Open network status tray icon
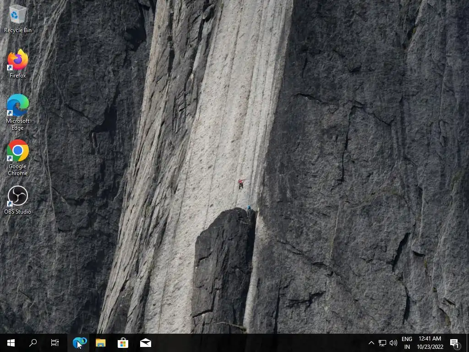The width and height of the screenshot is (469, 352). pos(382,343)
